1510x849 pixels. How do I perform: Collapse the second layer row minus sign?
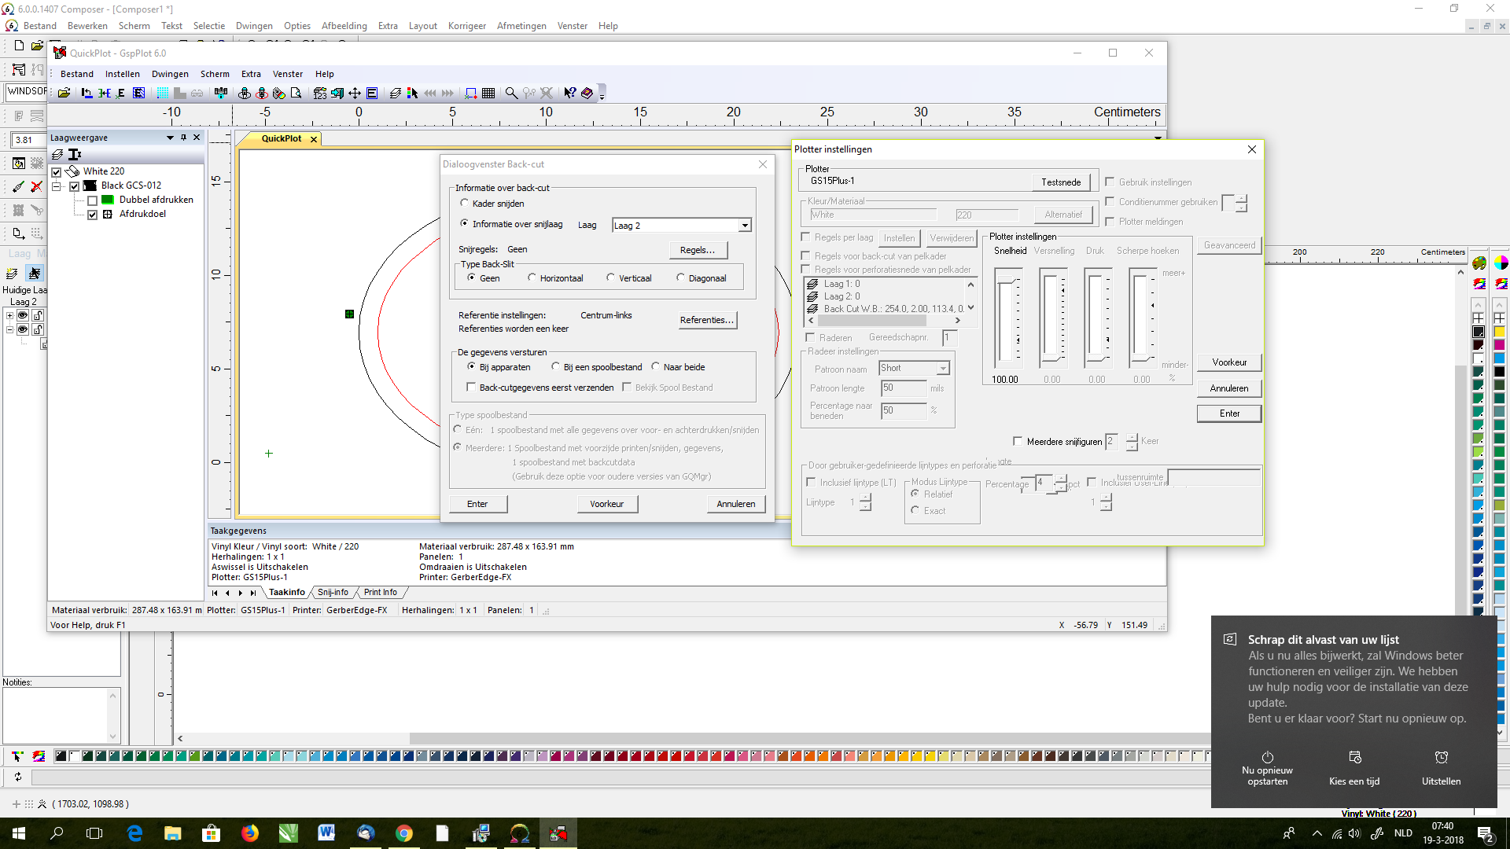tap(9, 329)
